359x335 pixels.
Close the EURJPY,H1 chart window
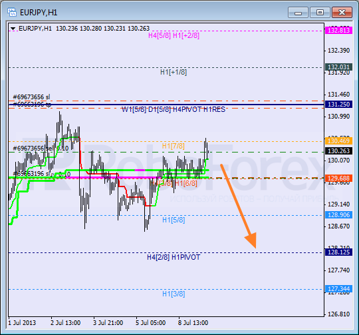coord(342,13)
